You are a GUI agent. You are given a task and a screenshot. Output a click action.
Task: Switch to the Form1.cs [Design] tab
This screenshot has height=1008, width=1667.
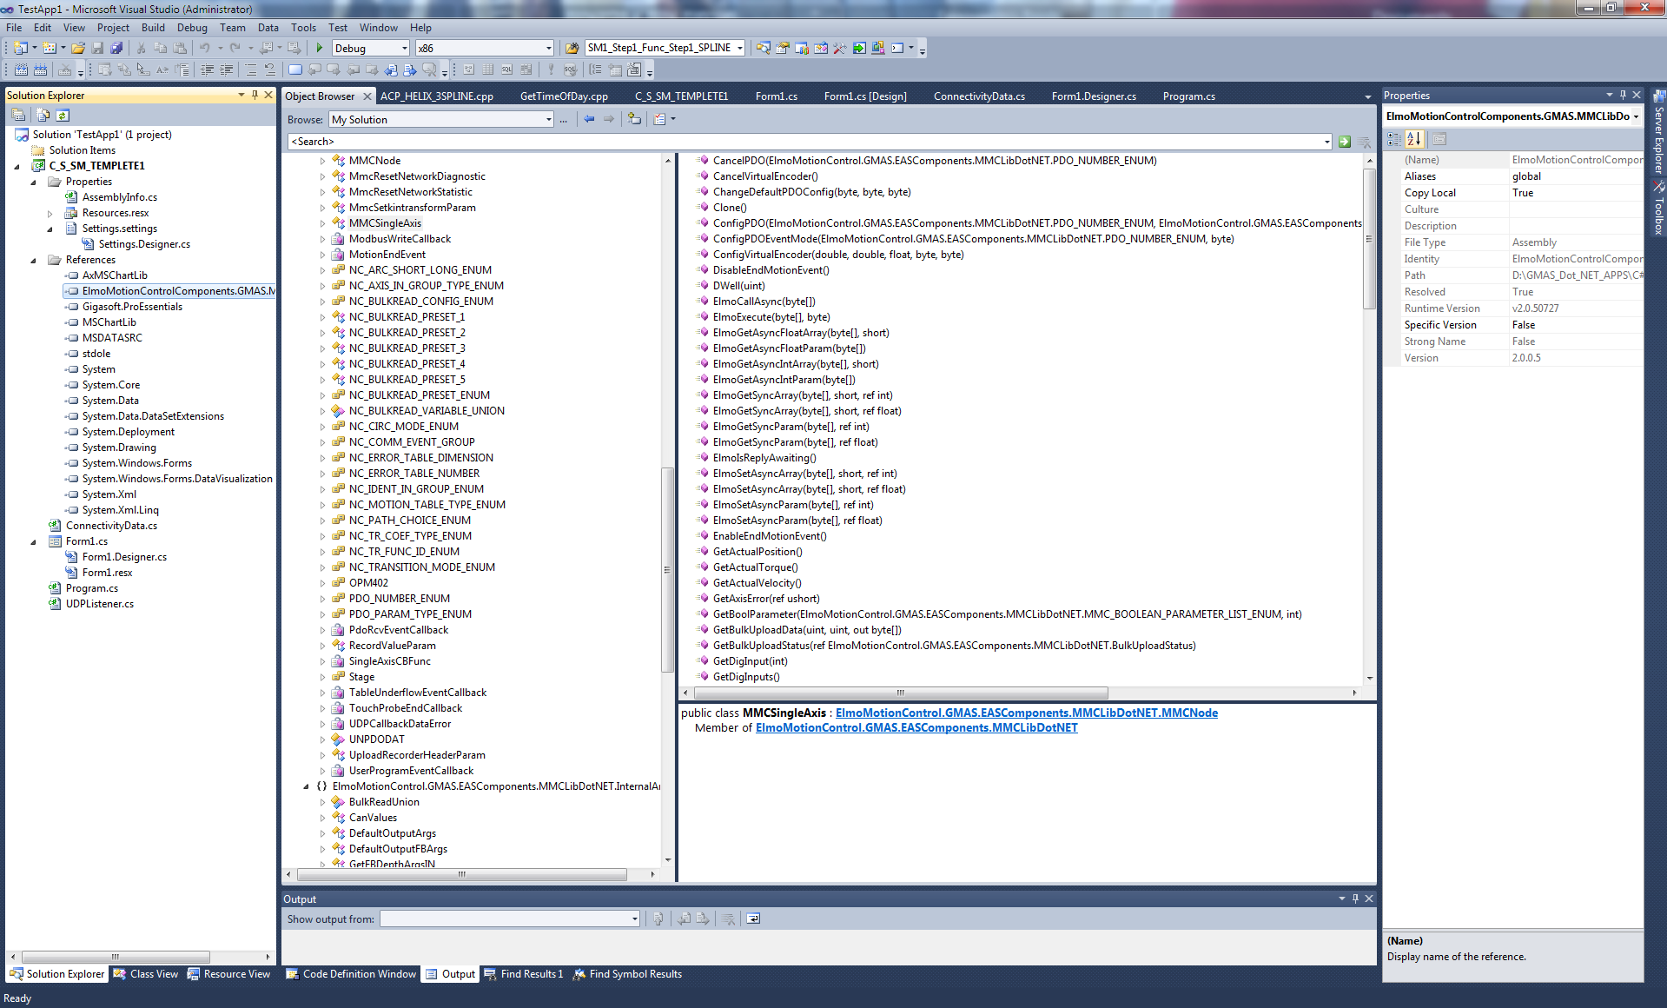point(864,96)
